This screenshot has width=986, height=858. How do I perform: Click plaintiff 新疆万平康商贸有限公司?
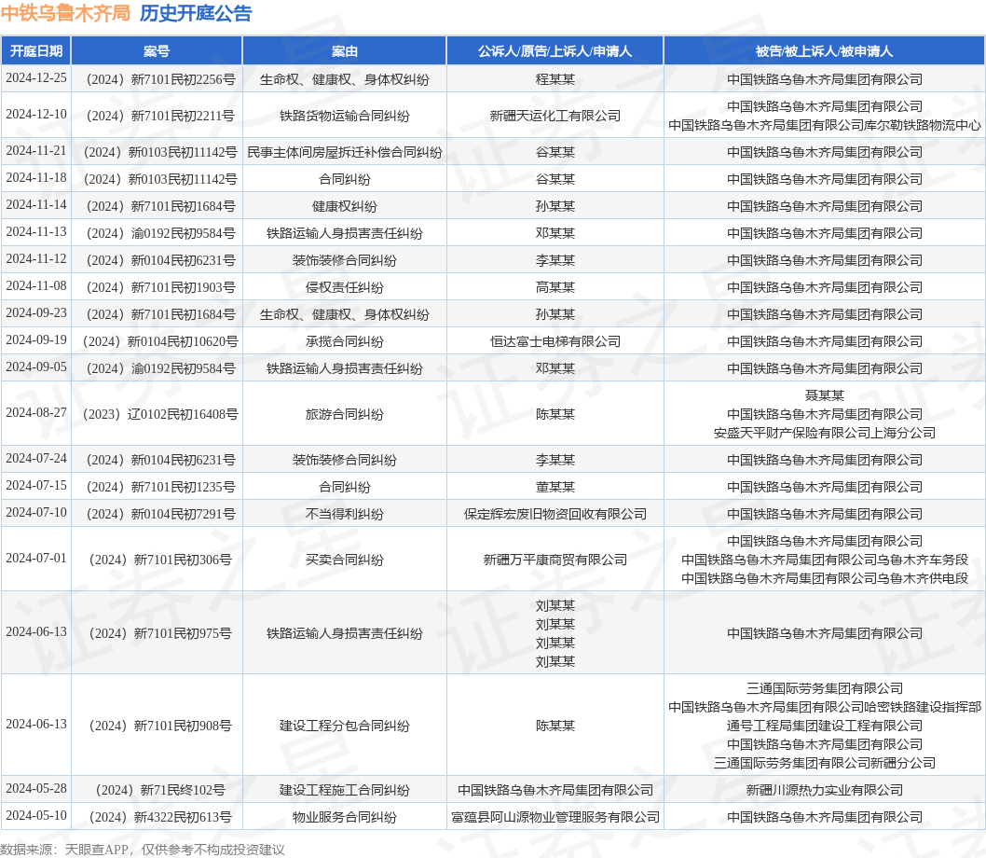click(555, 560)
